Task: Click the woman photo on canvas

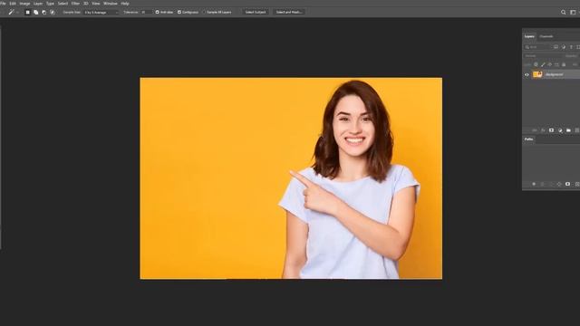Action: point(291,178)
